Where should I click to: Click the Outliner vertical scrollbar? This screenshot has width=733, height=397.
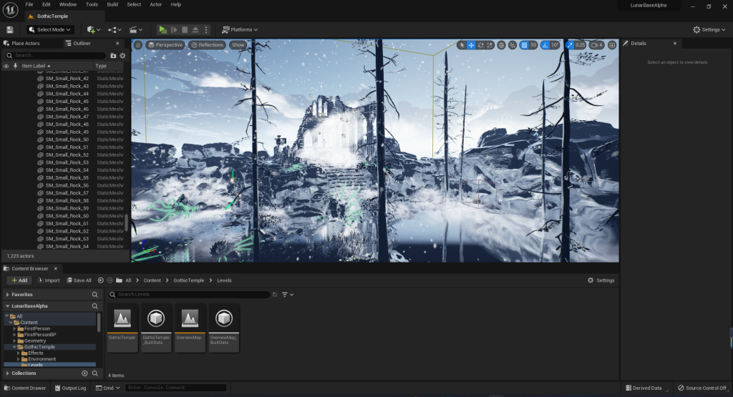[126, 222]
